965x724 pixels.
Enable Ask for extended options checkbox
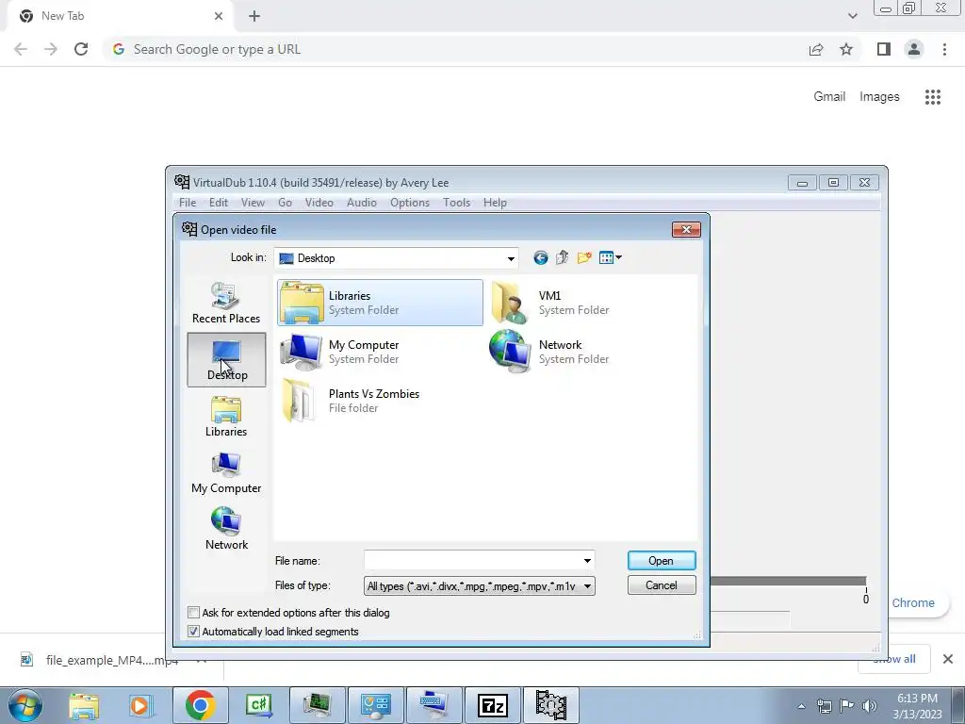click(194, 613)
